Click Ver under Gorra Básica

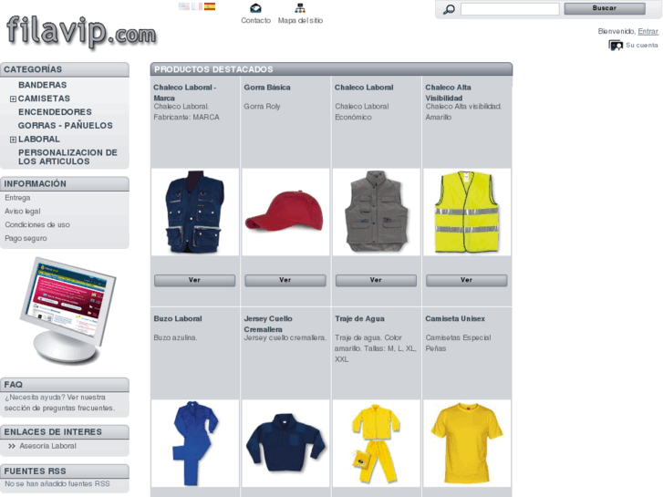[285, 281]
